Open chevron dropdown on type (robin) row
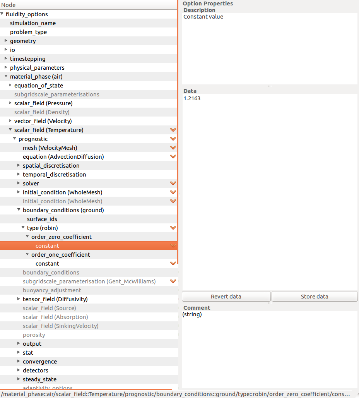Viewport: 359px width, 398px height. tap(173, 228)
